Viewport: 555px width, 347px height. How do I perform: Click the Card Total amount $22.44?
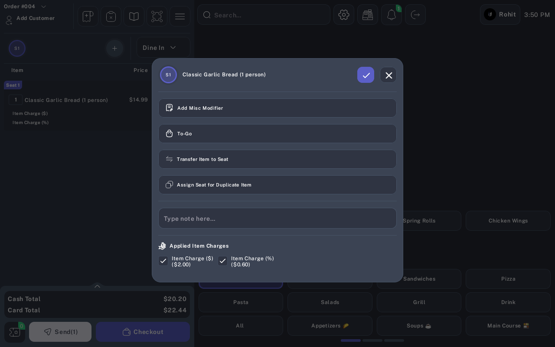click(175, 310)
